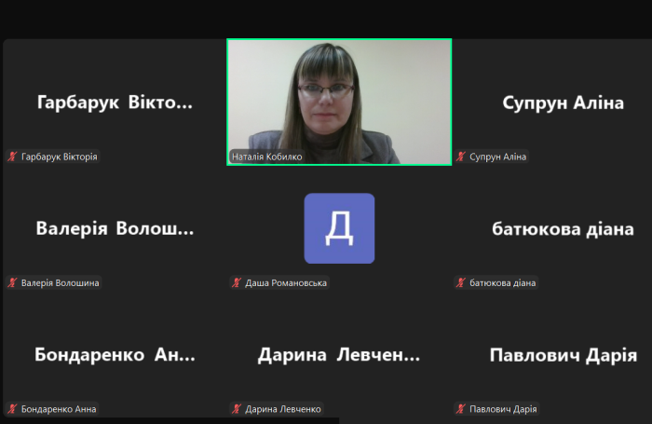Select the large Валерія Волош... name tile
The height and width of the screenshot is (424, 652).
click(x=115, y=228)
